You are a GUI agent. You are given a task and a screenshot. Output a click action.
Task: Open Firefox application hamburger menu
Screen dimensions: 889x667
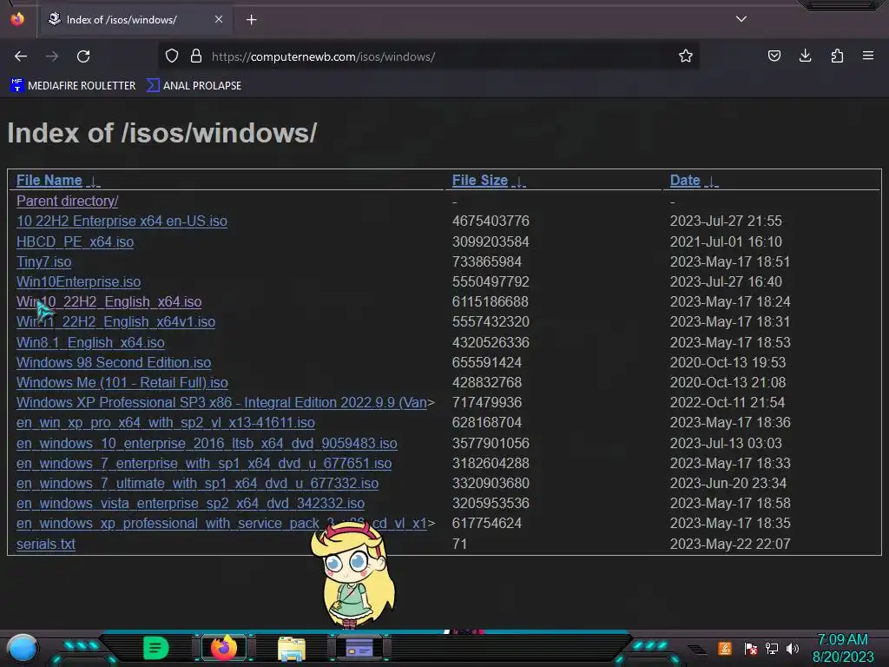click(x=868, y=56)
